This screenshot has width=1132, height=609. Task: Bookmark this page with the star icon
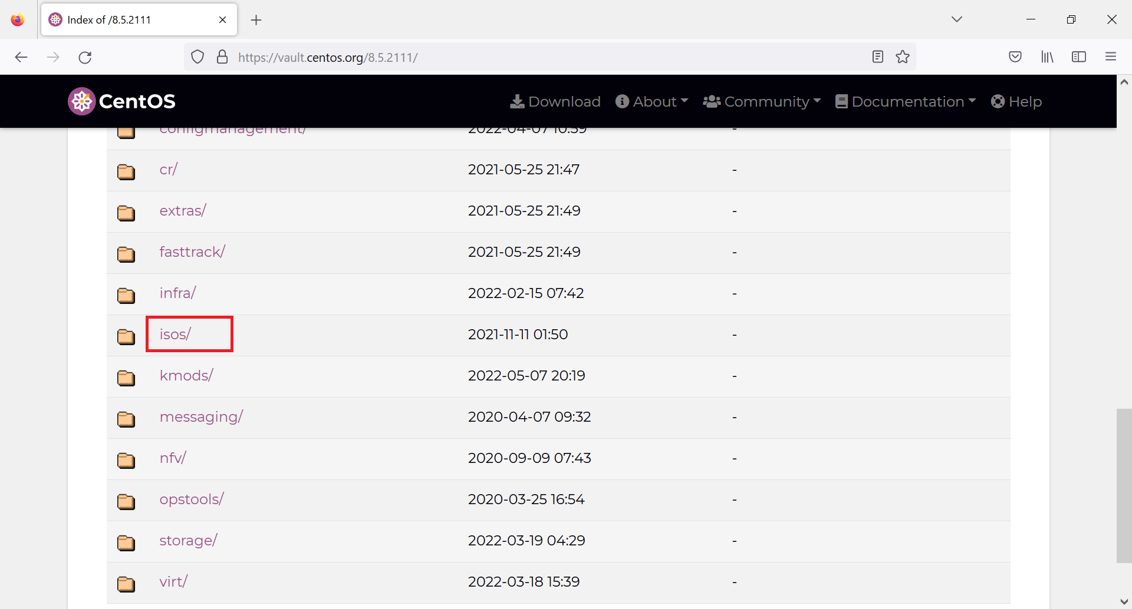tap(903, 57)
